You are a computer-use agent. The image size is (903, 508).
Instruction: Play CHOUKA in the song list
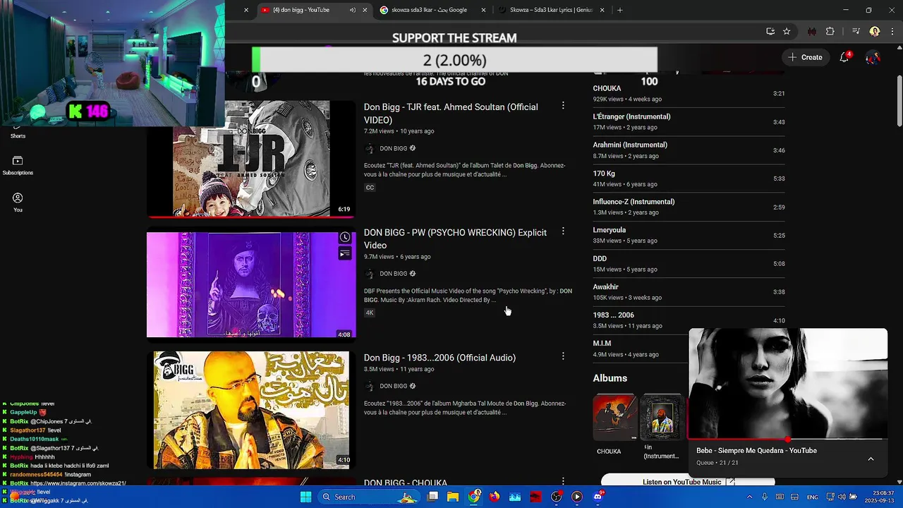pos(689,93)
